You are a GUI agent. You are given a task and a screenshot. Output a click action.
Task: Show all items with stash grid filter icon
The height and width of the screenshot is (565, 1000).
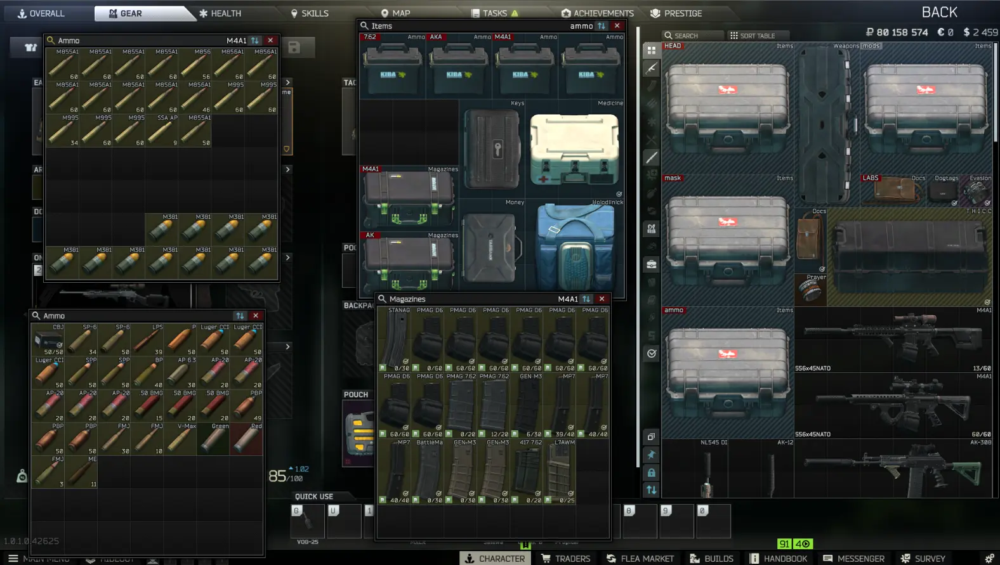click(x=652, y=50)
